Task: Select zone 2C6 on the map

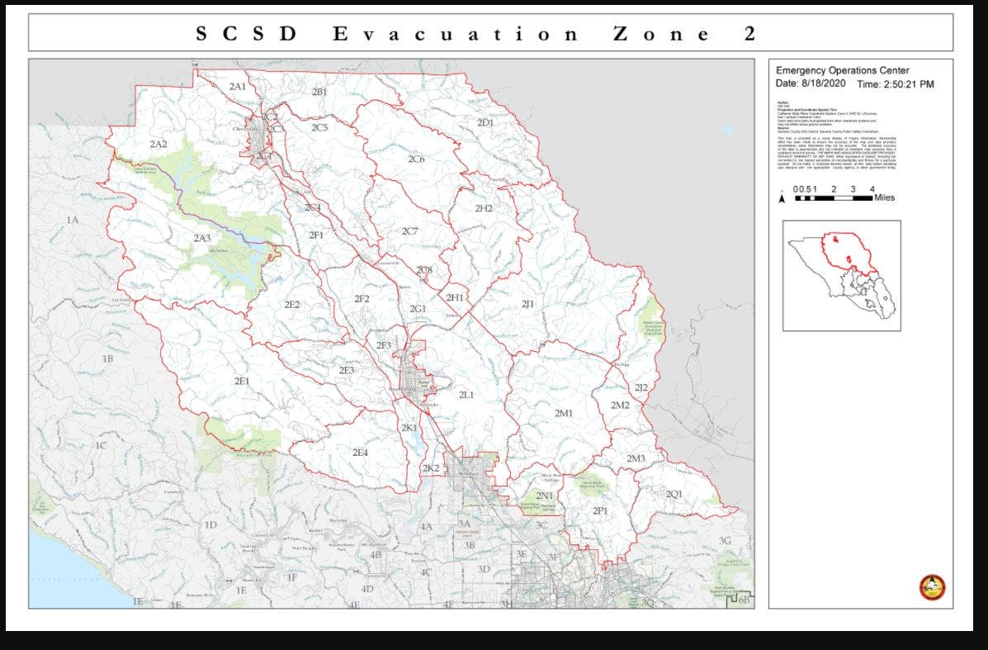Action: point(416,159)
